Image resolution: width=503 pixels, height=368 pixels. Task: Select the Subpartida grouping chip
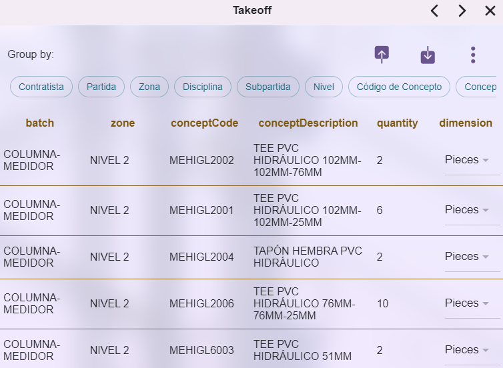268,87
